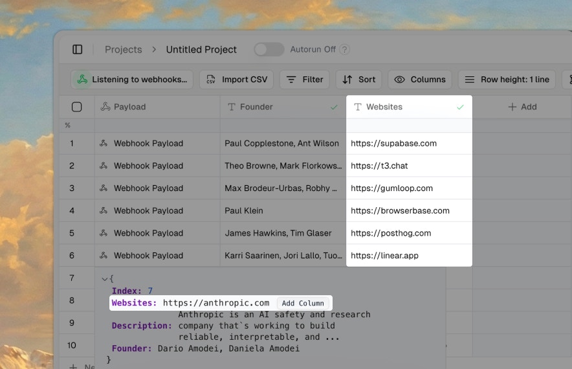Click webhook icon in row 3

click(x=104, y=188)
